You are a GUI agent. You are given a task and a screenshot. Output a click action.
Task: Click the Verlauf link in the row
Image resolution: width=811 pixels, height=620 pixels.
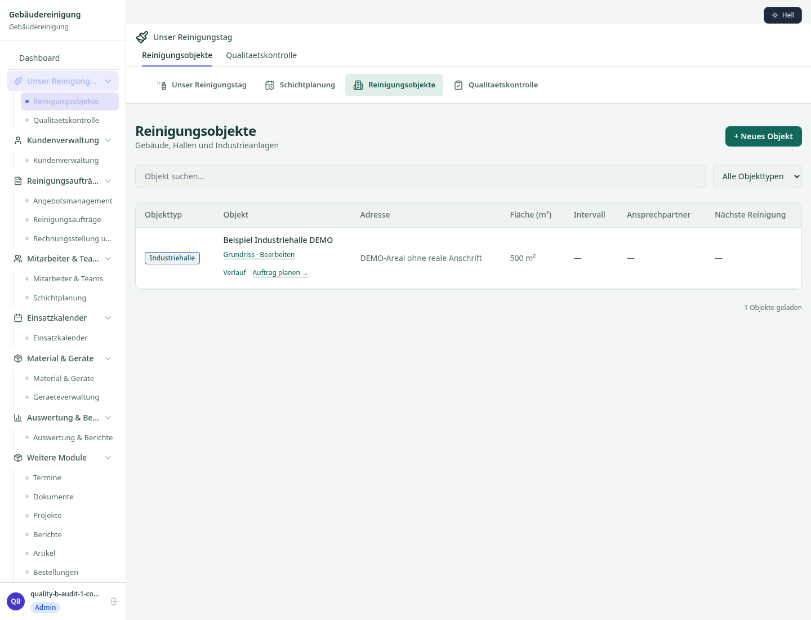pos(234,273)
